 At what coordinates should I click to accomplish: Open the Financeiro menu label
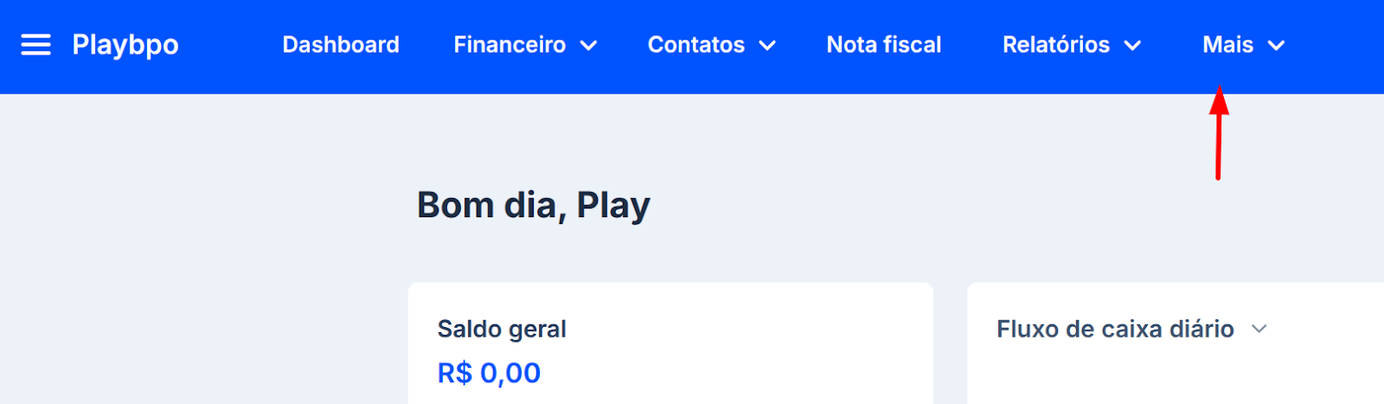pos(509,45)
